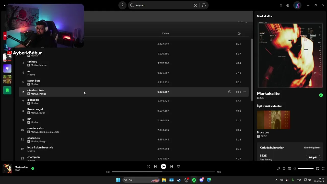Enter full screen mode icon
Image resolution: width=327 pixels, height=184 pixels.
[x=323, y=168]
